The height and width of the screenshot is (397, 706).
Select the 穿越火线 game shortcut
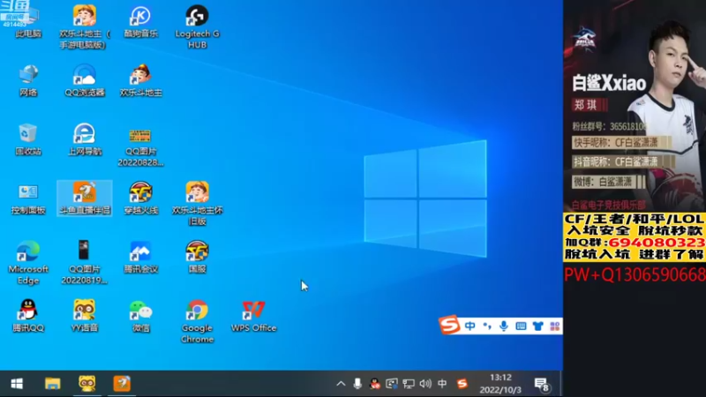click(141, 198)
